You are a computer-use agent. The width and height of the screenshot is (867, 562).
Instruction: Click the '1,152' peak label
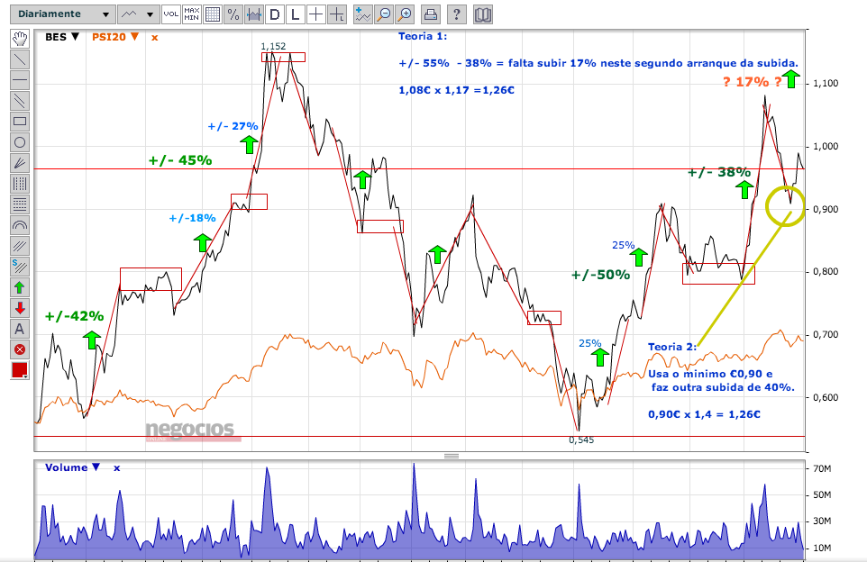coord(273,47)
